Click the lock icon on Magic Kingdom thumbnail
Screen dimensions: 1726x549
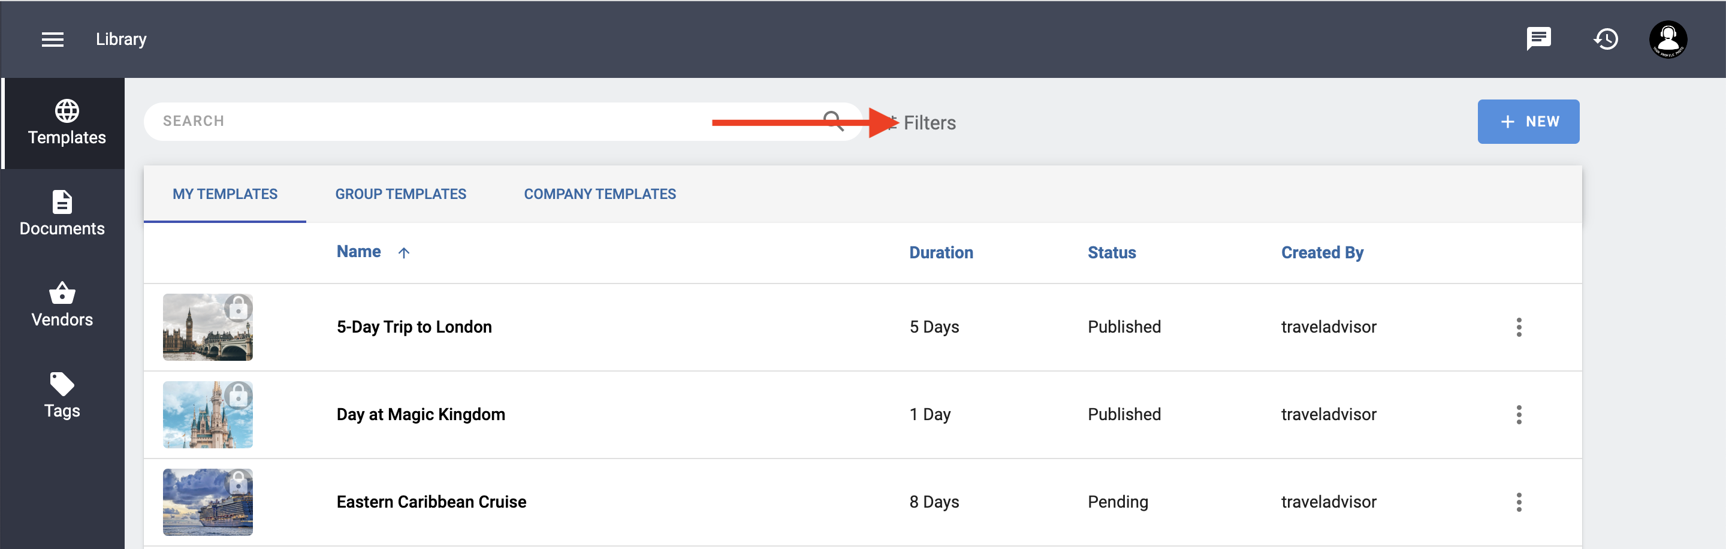point(238,396)
